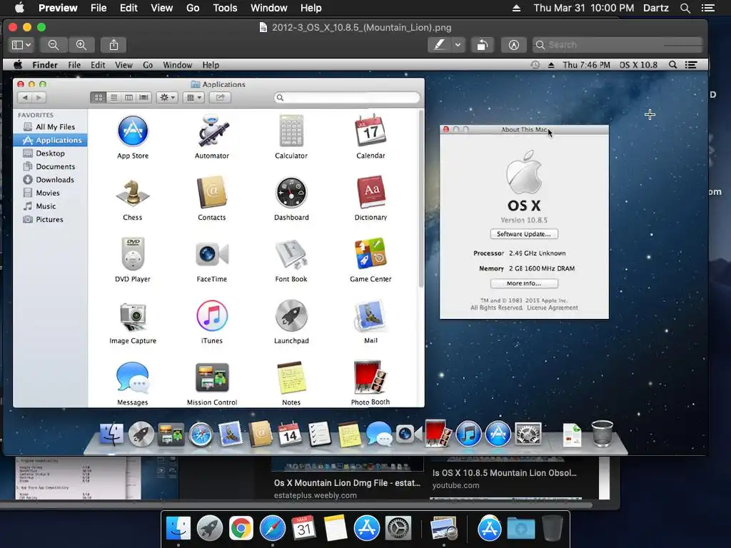731x548 pixels.
Task: Open the top Apple menu
Action: (x=19, y=8)
